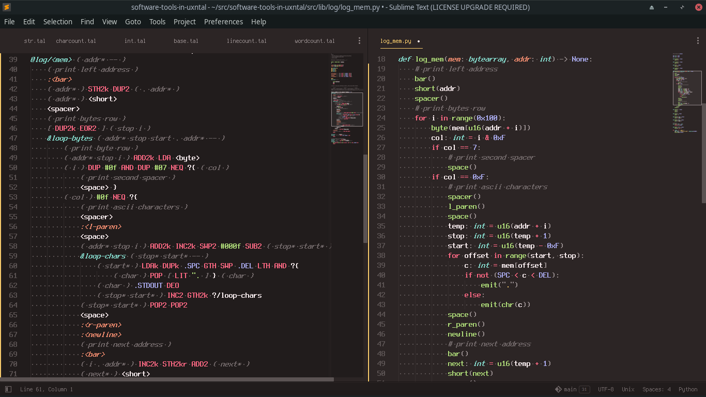This screenshot has width=706, height=397.
Task: Toggle the side bar icon in status bar
Action: pyautogui.click(x=8, y=389)
